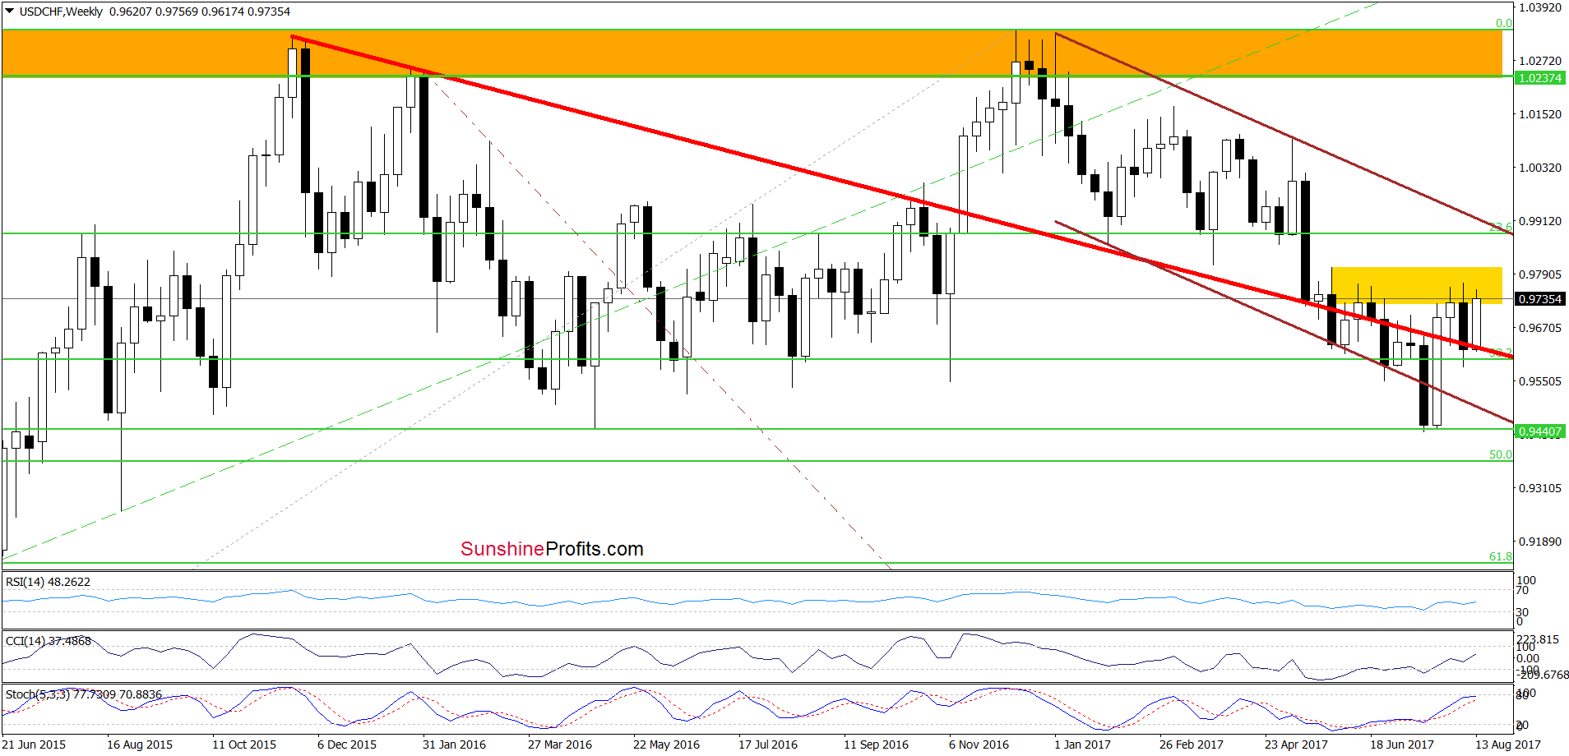
Task: Click the 16 Aug 2015 date label
Action: coord(140,744)
